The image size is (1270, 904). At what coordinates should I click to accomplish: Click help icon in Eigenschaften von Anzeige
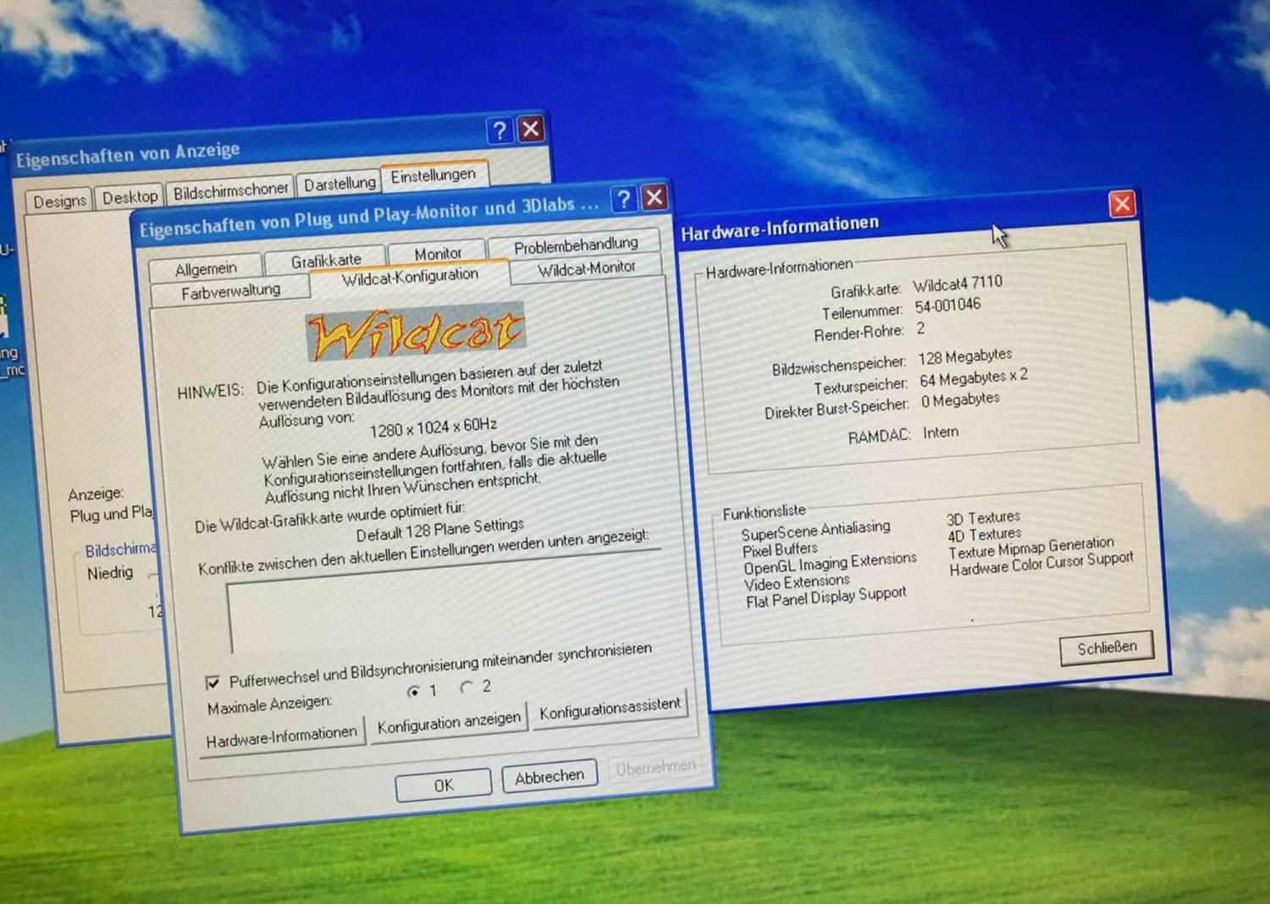pyautogui.click(x=500, y=130)
